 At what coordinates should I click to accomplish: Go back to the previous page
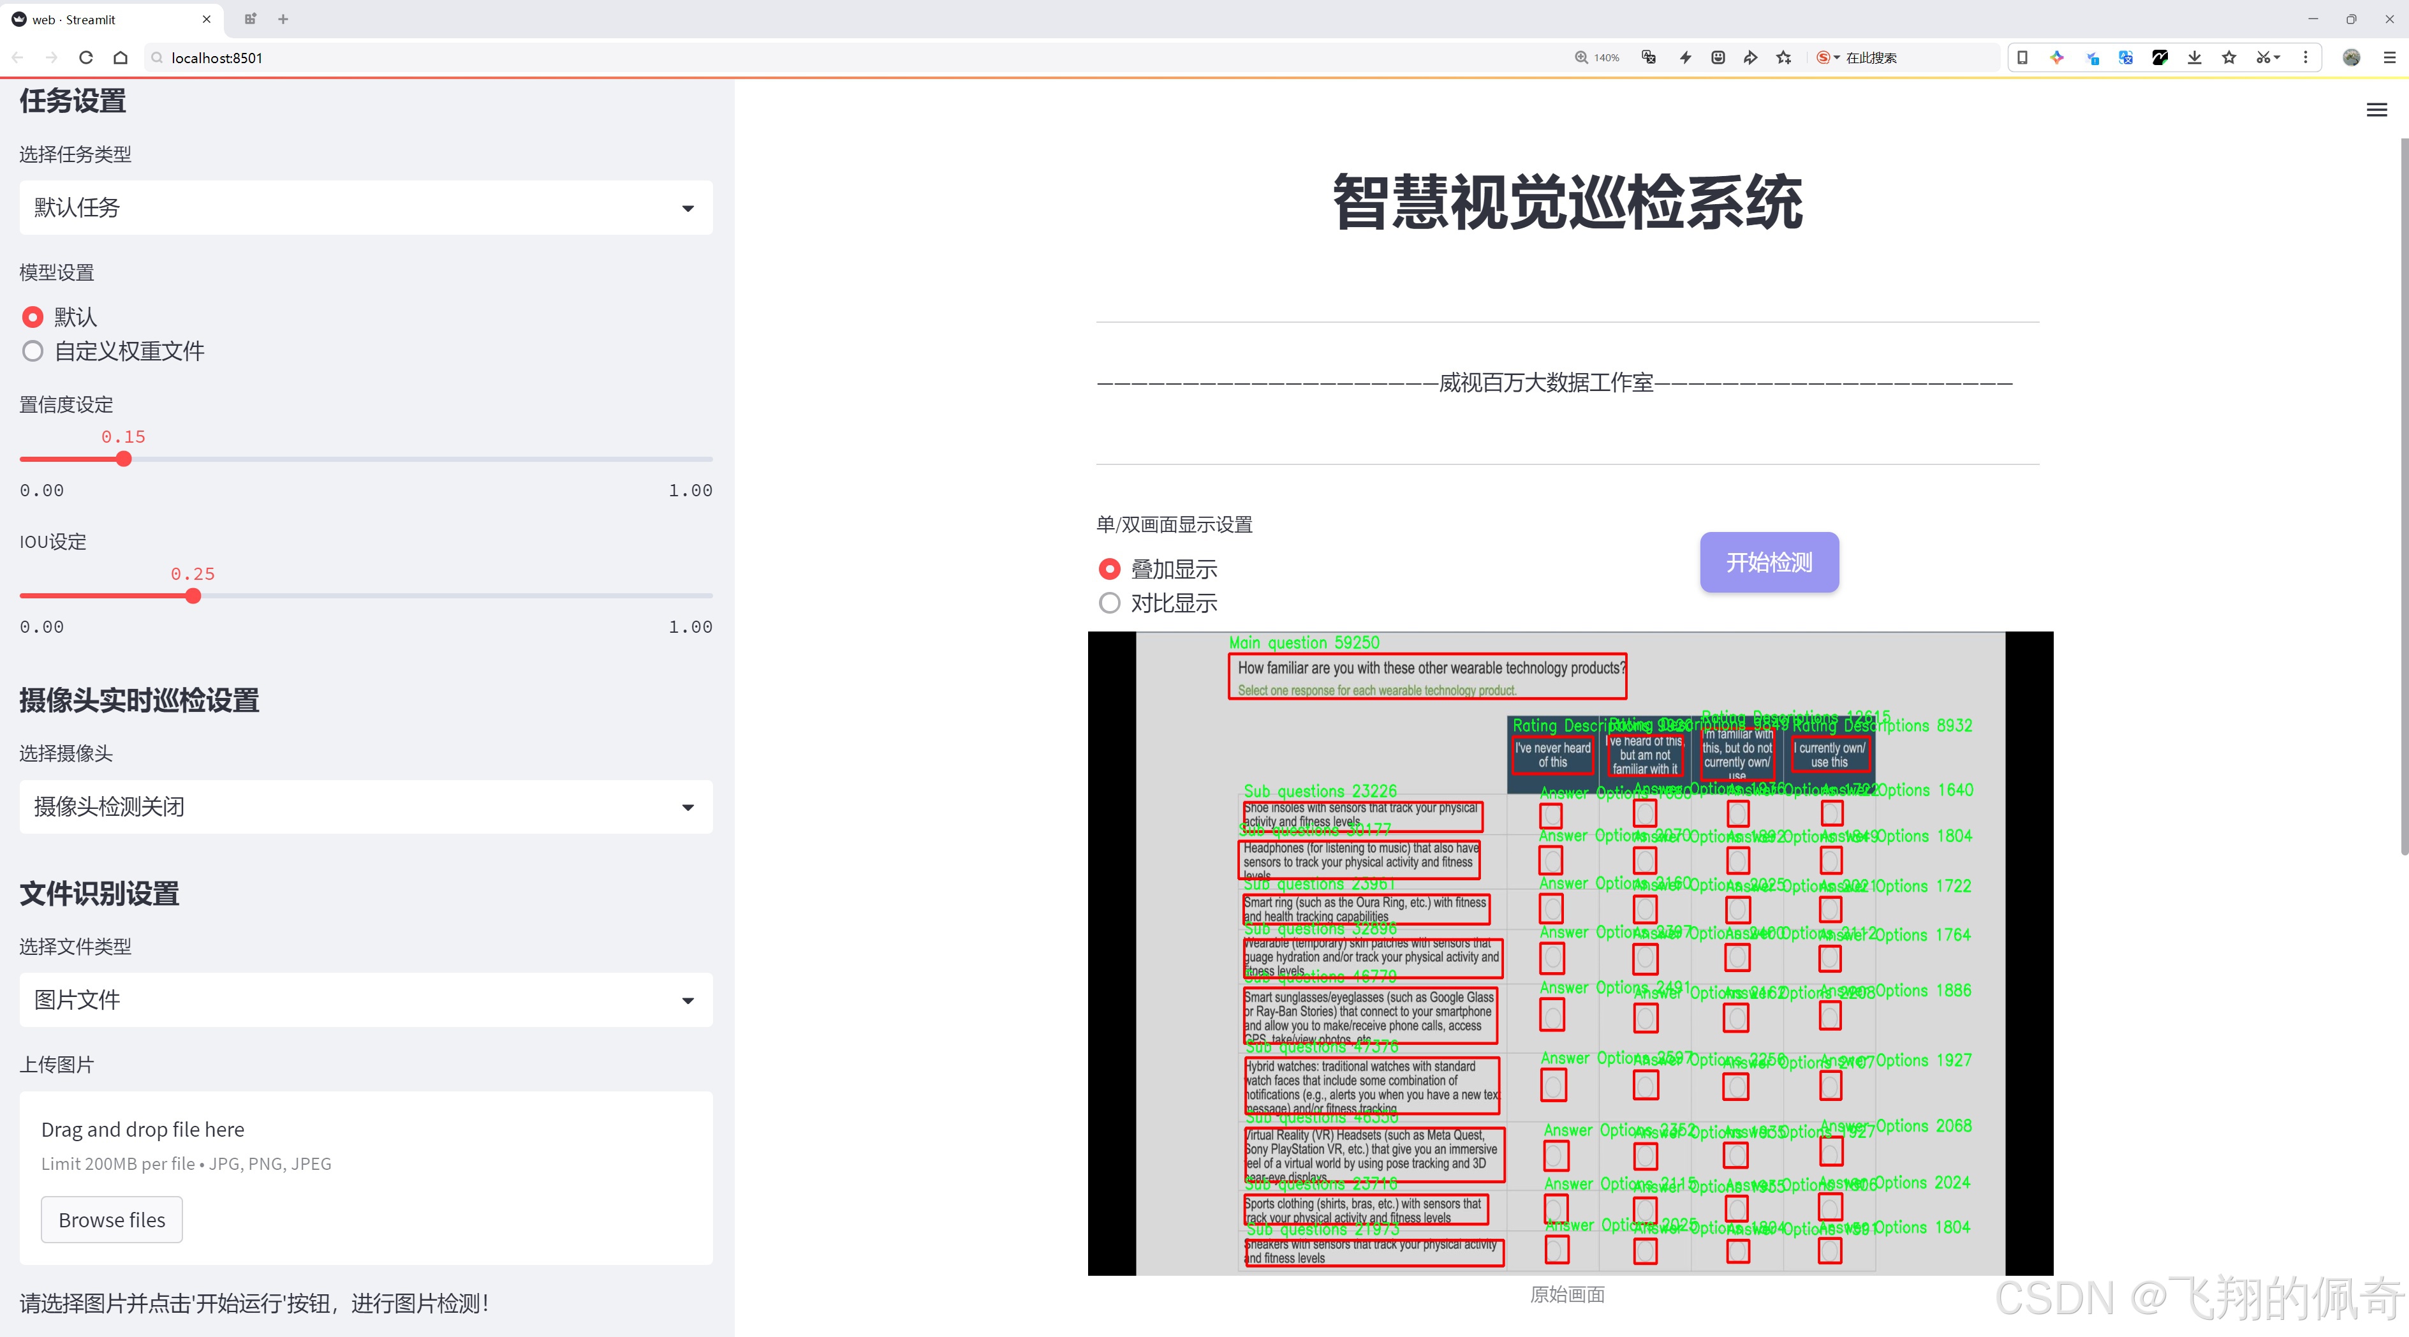(x=18, y=57)
